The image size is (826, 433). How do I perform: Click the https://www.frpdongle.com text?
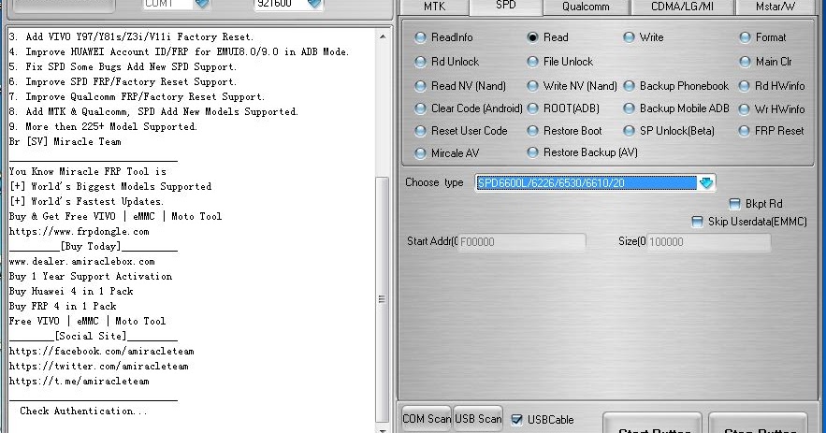click(79, 231)
